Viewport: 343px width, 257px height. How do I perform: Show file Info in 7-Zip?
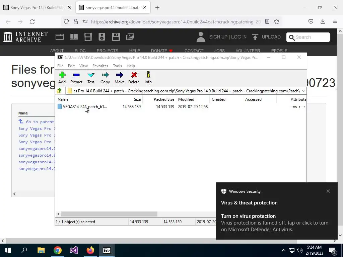(148, 78)
